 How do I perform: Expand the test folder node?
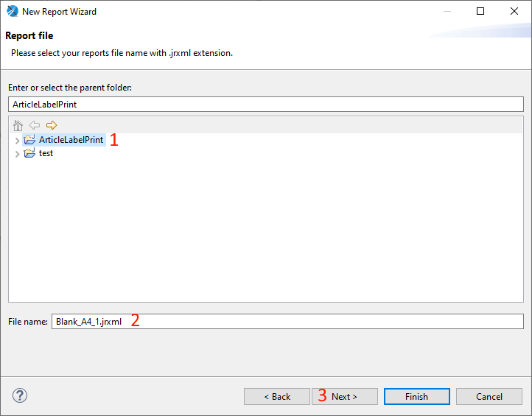[17, 154]
